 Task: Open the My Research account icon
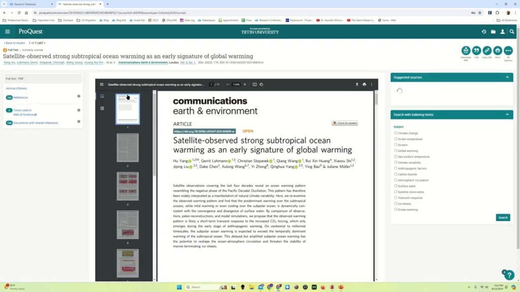[502, 32]
